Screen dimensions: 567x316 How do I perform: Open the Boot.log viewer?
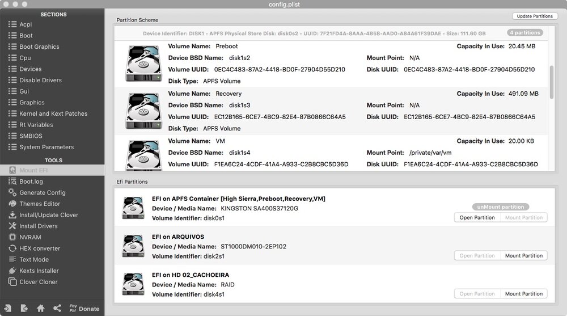coord(31,182)
